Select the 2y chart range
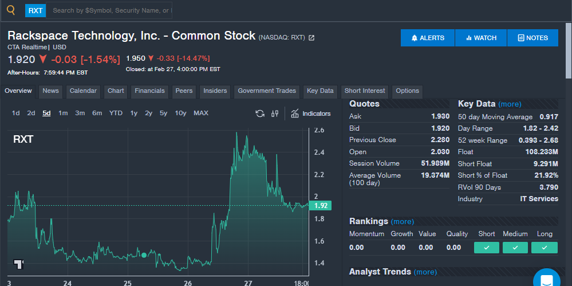 148,113
